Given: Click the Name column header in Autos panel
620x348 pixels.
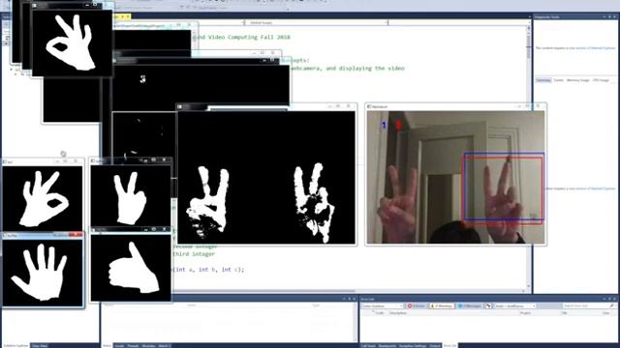Looking at the screenshot, I should pos(108,305).
